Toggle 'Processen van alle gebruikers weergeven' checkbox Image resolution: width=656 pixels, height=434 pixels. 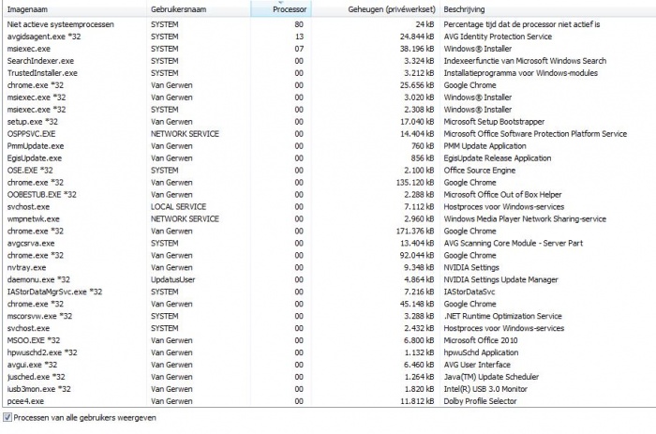click(7, 417)
